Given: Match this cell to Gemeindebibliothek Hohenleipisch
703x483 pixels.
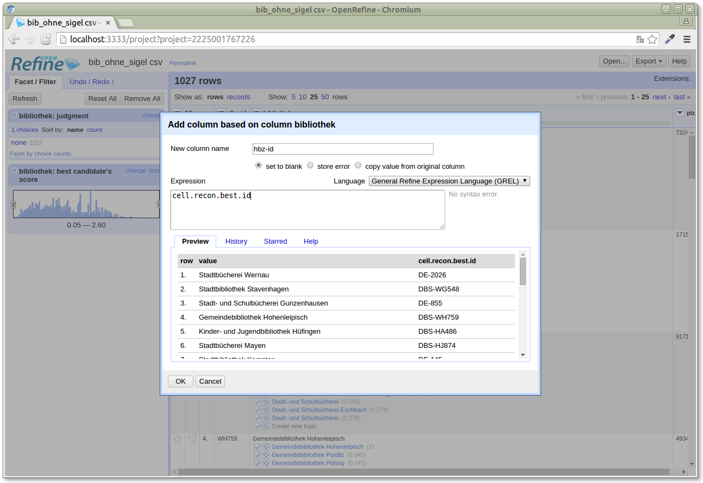Looking at the screenshot, I should [x=258, y=447].
